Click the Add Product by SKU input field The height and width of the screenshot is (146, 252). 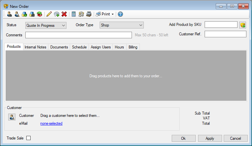[x=221, y=25]
